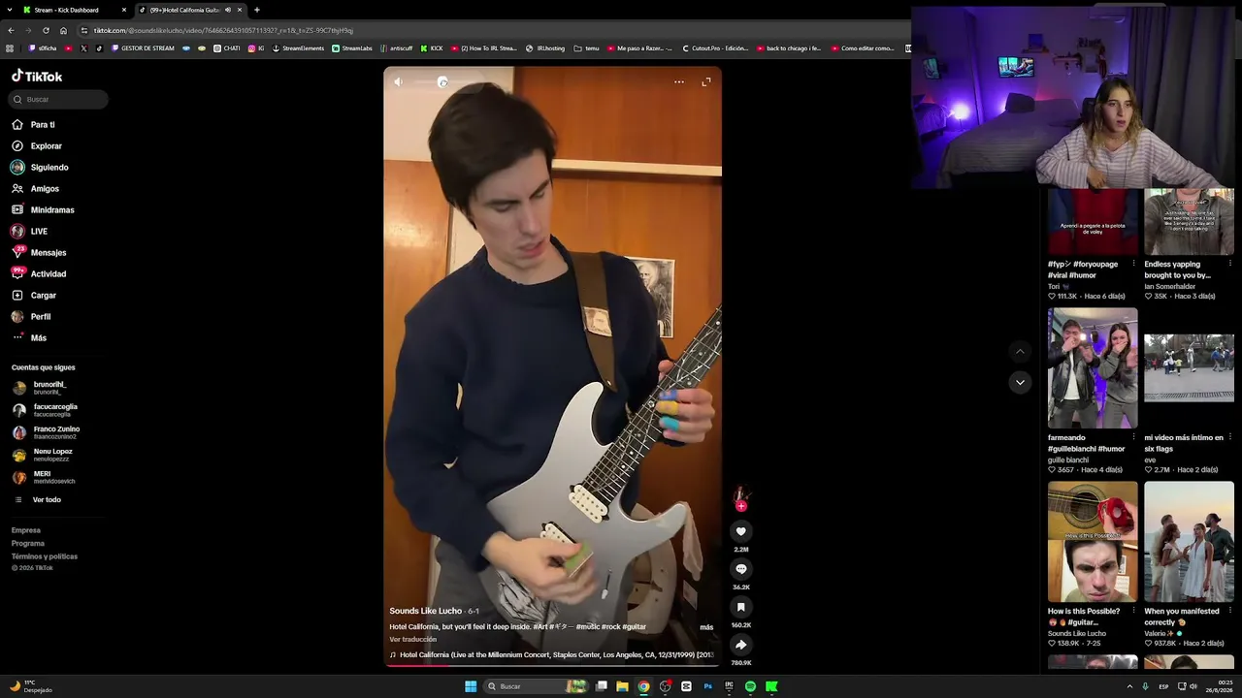Open the GESTOR DE STREAM bookmark
This screenshot has width=1242, height=698.
point(143,48)
